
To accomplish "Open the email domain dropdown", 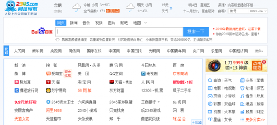I will point(265,11).
